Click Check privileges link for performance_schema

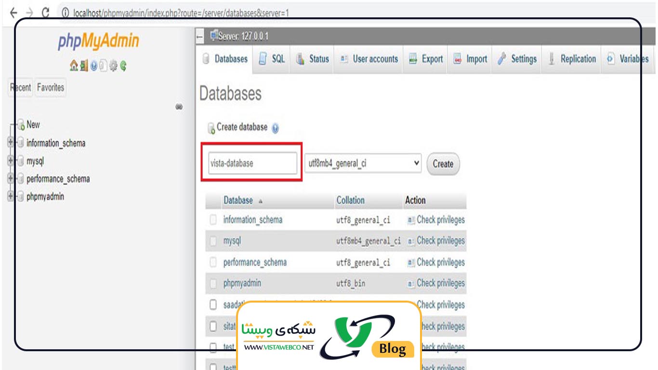440,263
